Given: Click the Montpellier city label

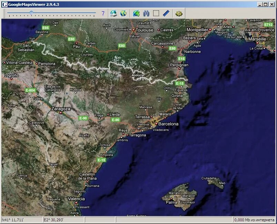Looking at the screenshot, I should click(197, 30).
